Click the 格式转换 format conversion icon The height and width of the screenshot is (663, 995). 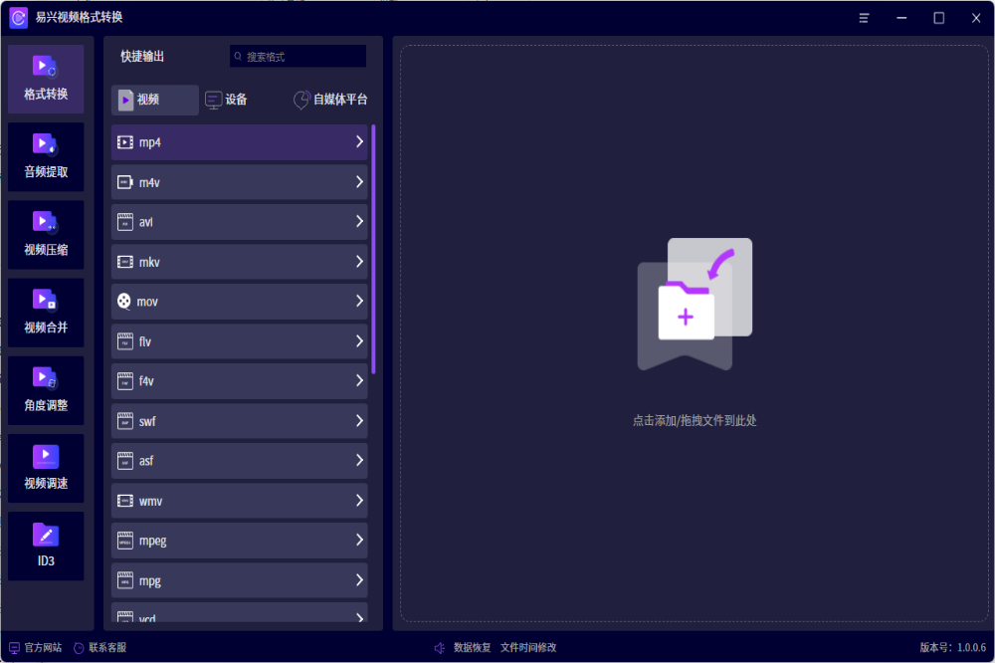46,67
